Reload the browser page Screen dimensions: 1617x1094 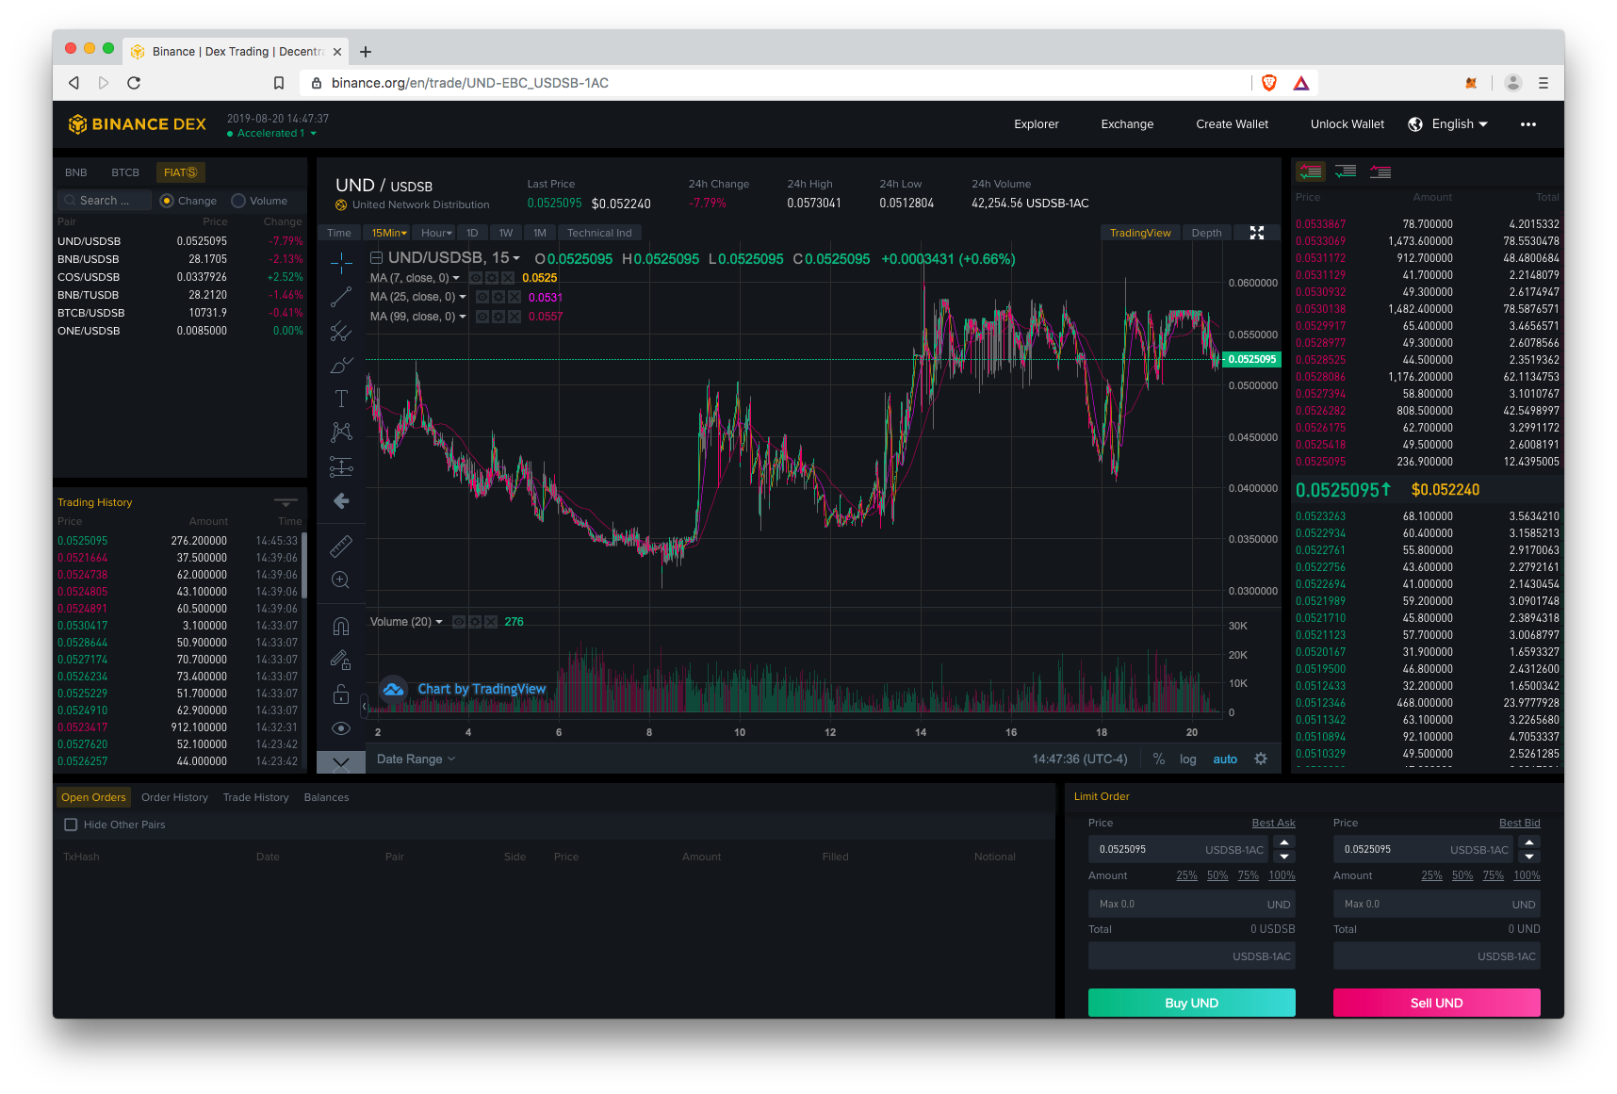point(134,83)
